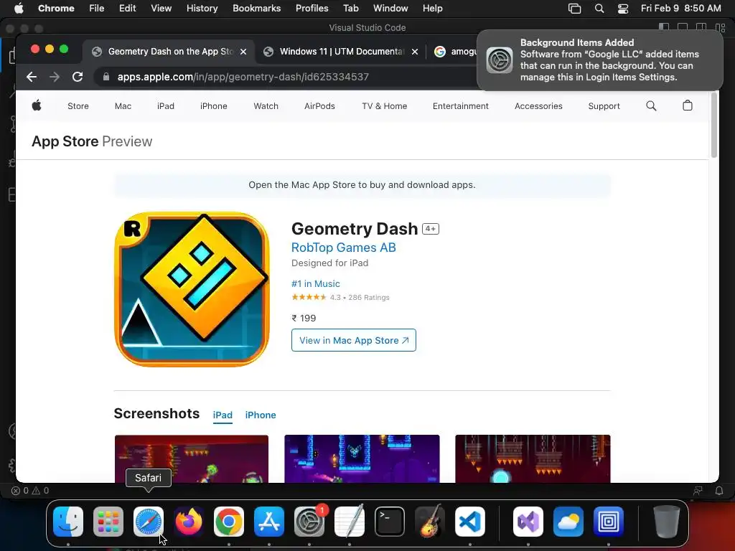This screenshot has height=551, width=735.
Task: Open the Chrome File menu
Action: tap(97, 8)
